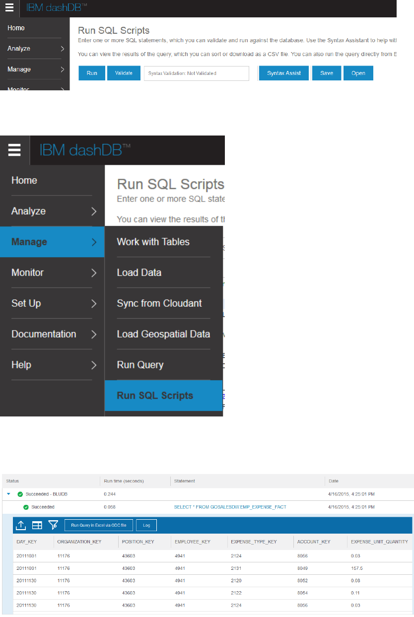Click the EMPLOYEE_KEY column header
The width and height of the screenshot is (414, 617).
point(193,542)
